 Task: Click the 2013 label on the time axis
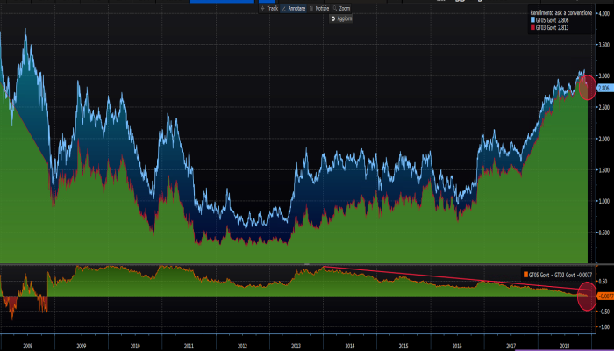coord(295,347)
